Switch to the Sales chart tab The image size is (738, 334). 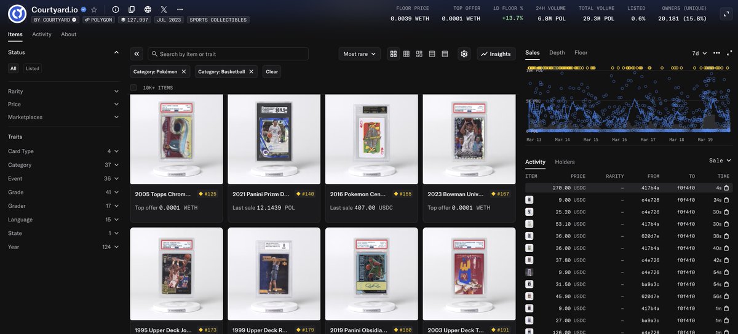click(x=533, y=53)
